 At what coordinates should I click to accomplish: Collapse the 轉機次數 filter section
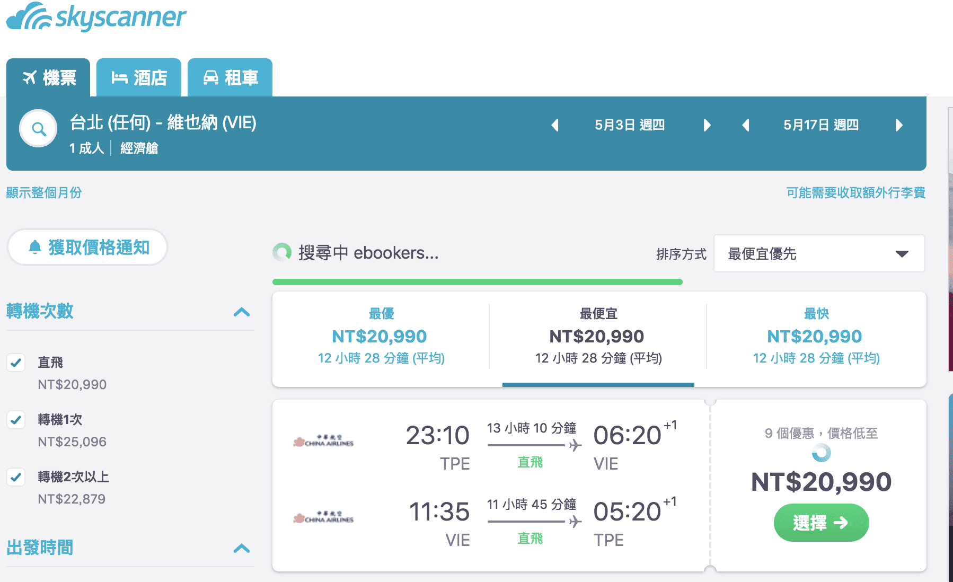[x=242, y=312]
